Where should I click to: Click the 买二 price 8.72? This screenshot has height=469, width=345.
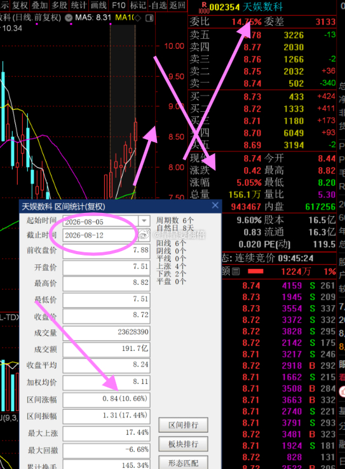(x=252, y=109)
